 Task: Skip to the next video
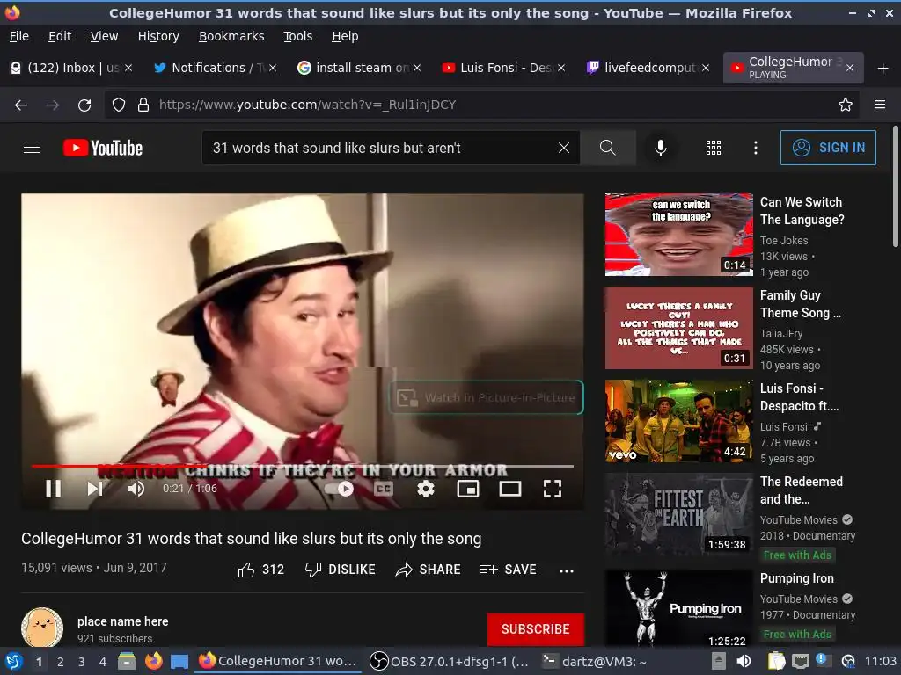tap(95, 489)
